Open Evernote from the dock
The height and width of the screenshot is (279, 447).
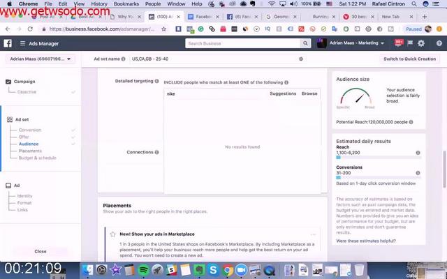coord(199,269)
